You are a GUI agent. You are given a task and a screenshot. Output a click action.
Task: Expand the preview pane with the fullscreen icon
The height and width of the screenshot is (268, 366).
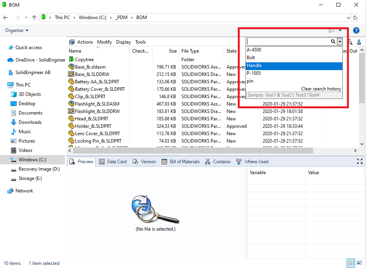[x=359, y=161]
